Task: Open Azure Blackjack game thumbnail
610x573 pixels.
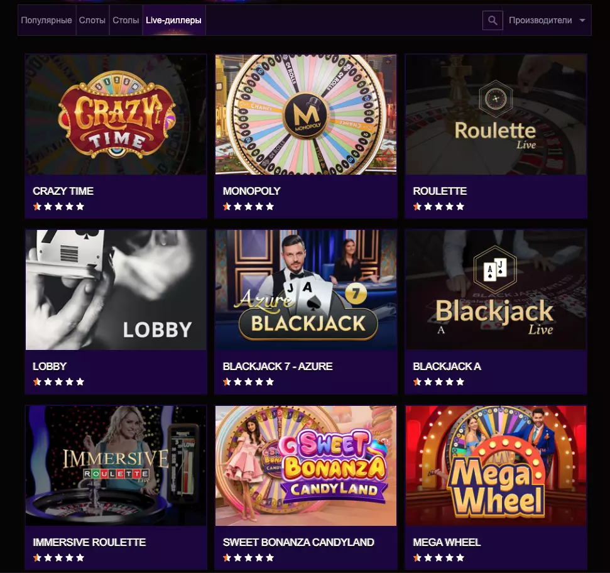Action: point(306,290)
